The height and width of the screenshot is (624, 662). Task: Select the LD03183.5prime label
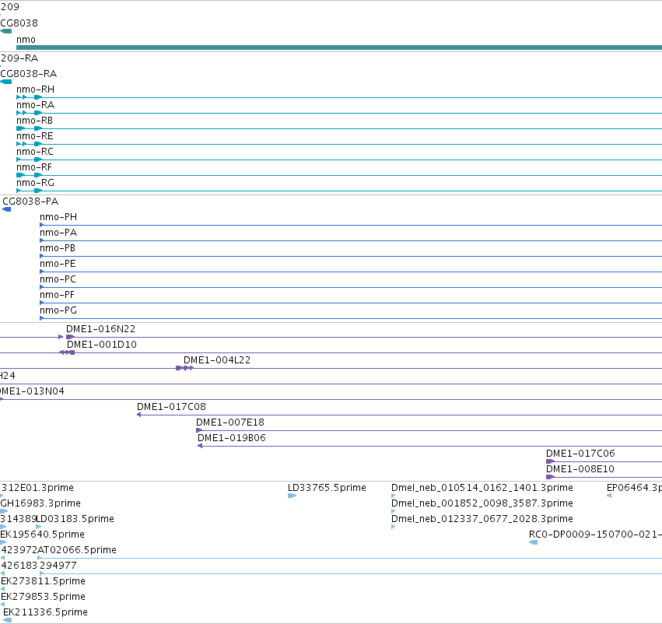point(75,519)
